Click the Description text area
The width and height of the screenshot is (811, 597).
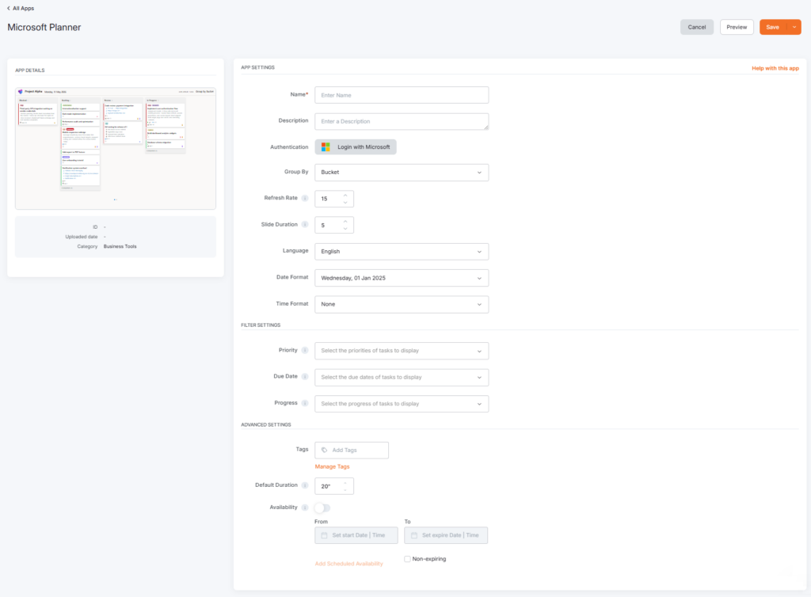(x=402, y=121)
